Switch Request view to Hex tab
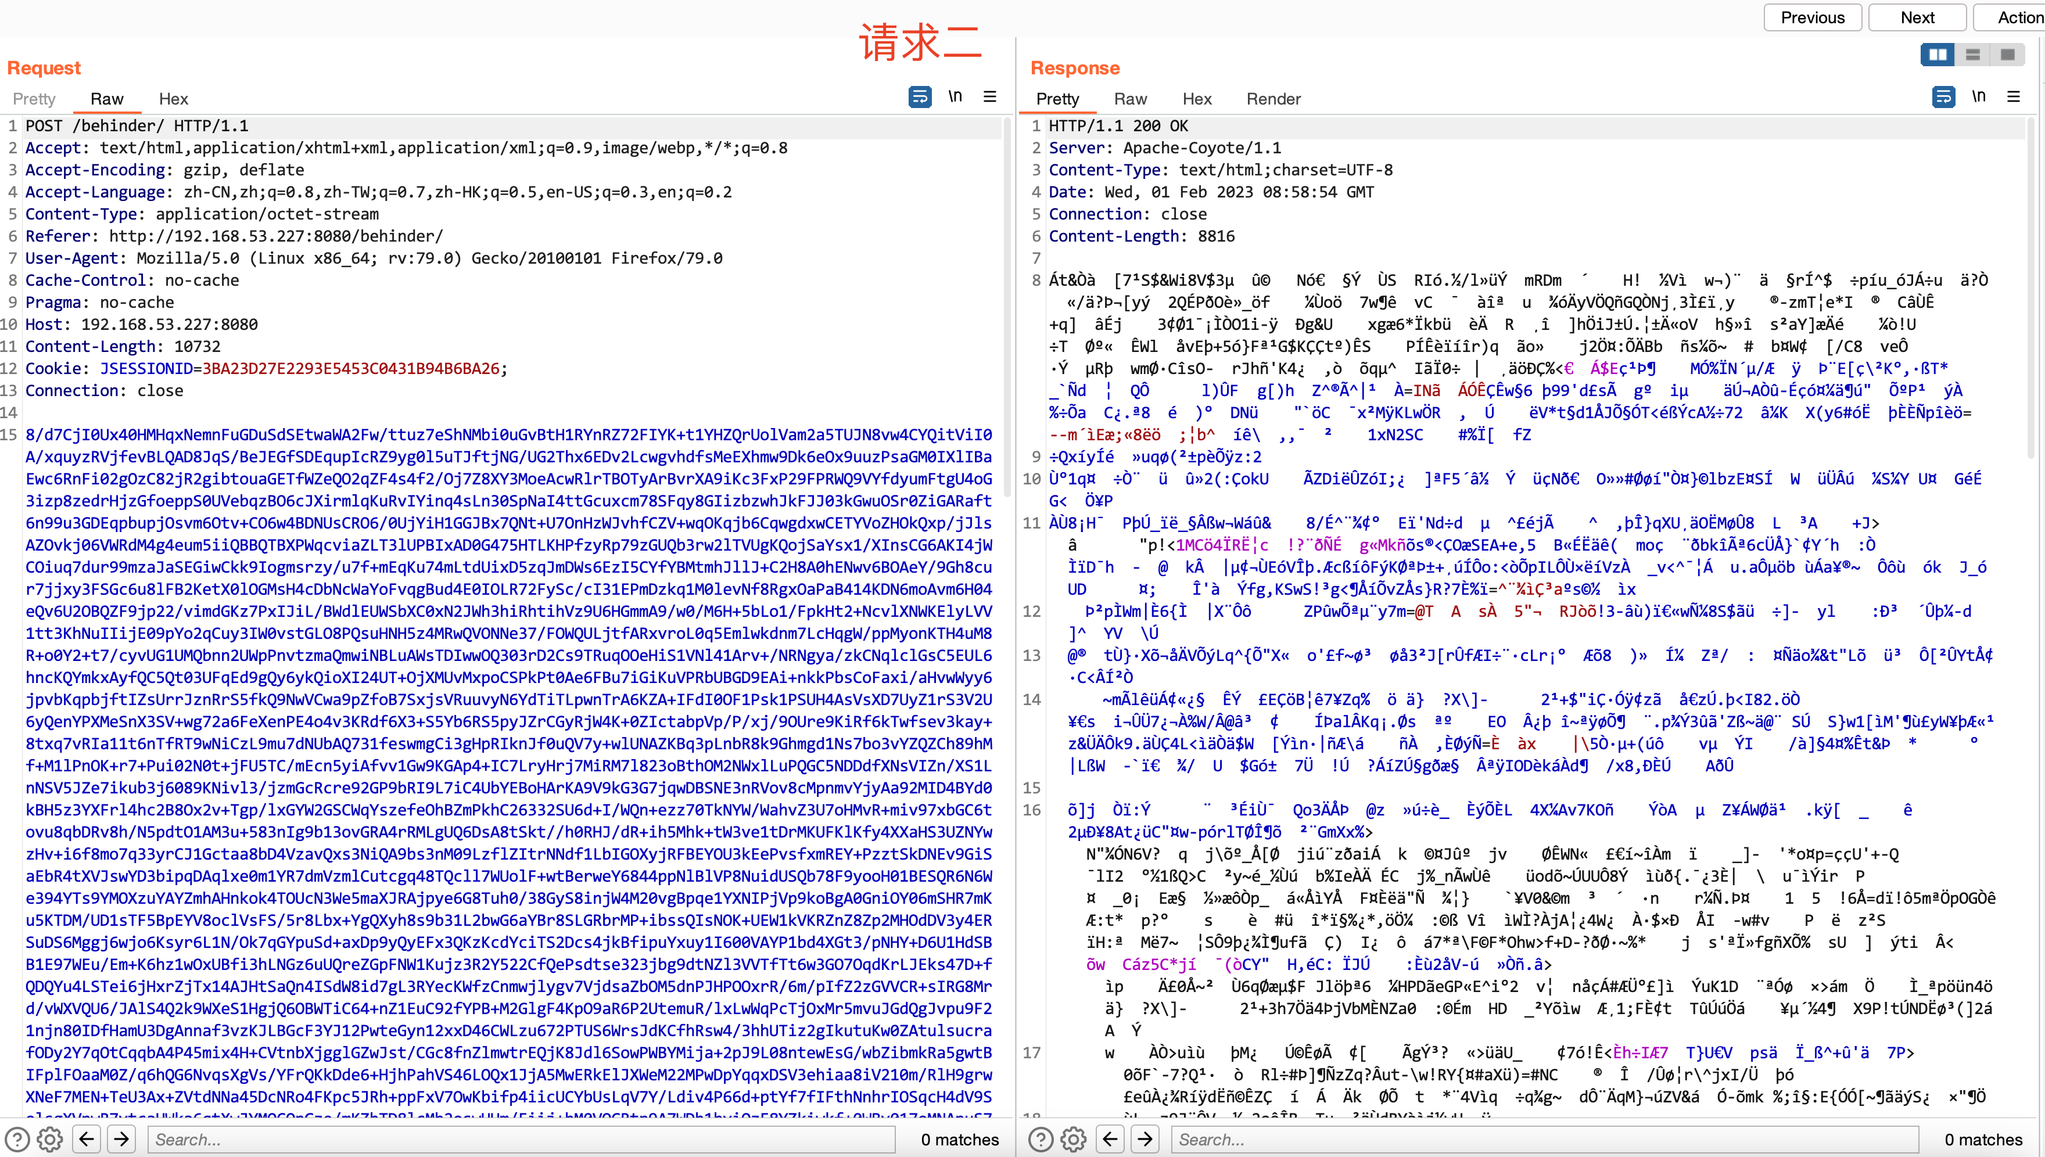This screenshot has width=2045, height=1157. pyautogui.click(x=173, y=99)
